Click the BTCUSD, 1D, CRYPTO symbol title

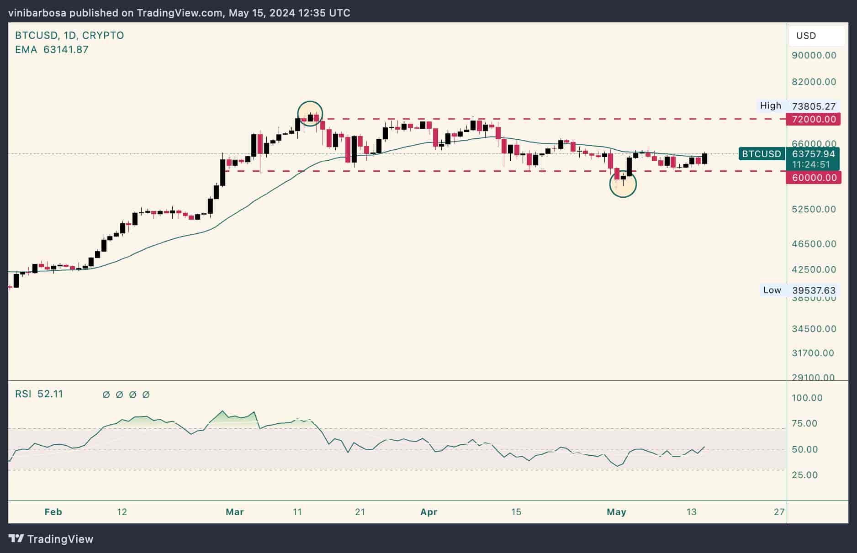tap(69, 36)
